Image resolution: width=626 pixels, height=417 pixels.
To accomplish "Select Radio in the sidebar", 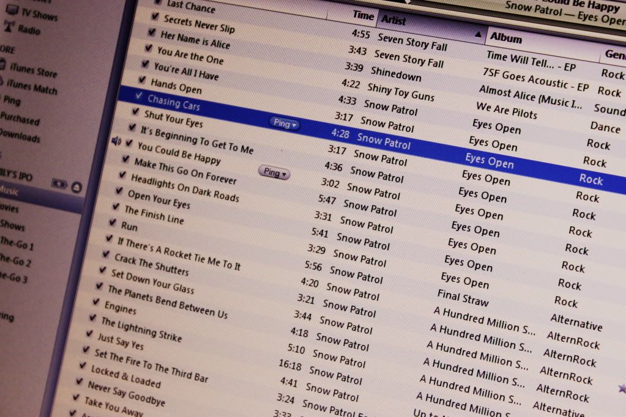I will click(x=29, y=29).
